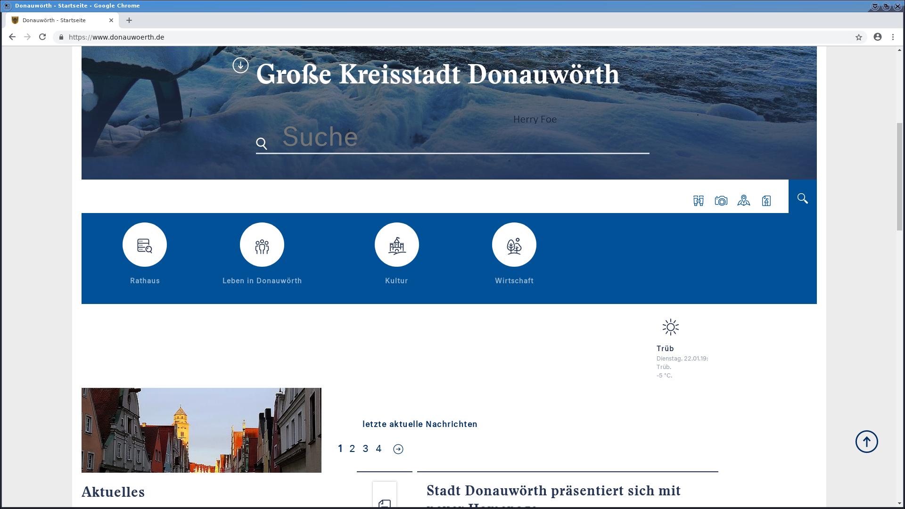
Task: Click the next news arrow circle
Action: pos(398,449)
